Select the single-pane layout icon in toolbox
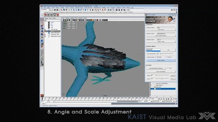 [42, 50]
